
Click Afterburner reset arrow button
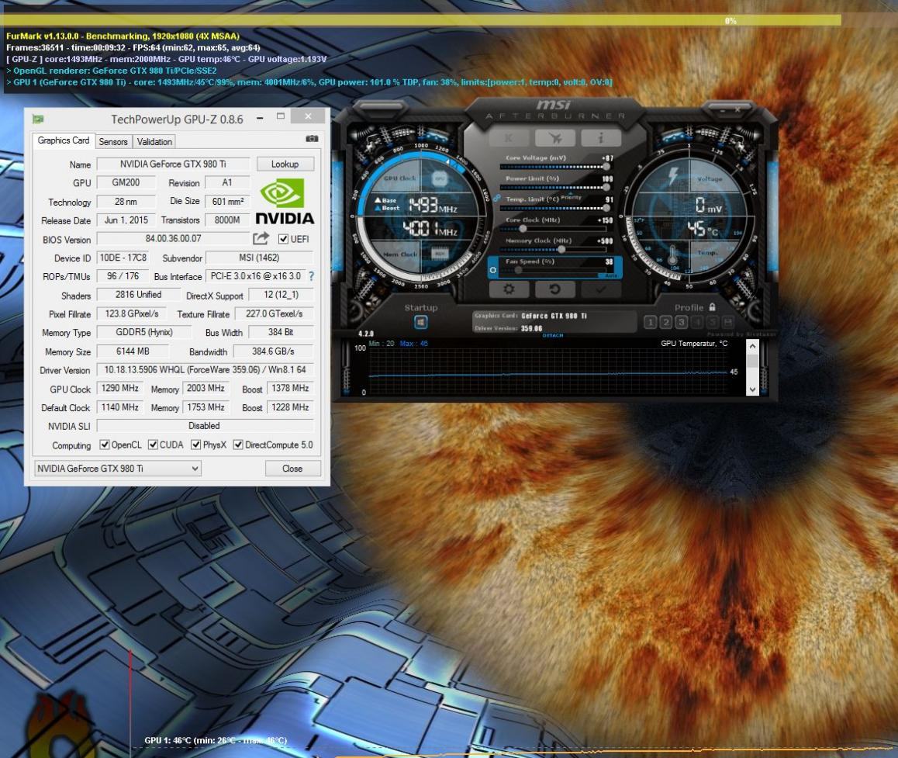click(554, 289)
